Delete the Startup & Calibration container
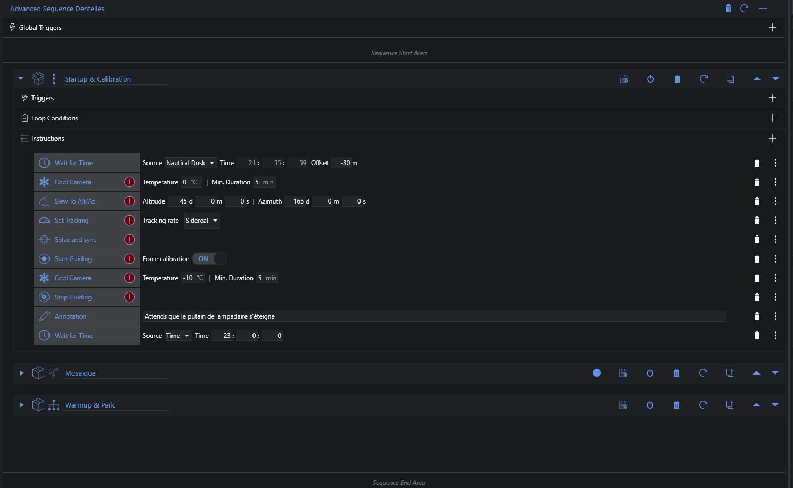The height and width of the screenshot is (488, 793). tap(677, 79)
